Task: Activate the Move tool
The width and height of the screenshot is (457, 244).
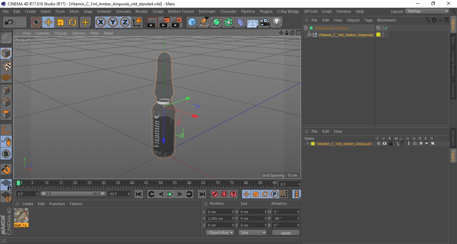Action: 48,22
